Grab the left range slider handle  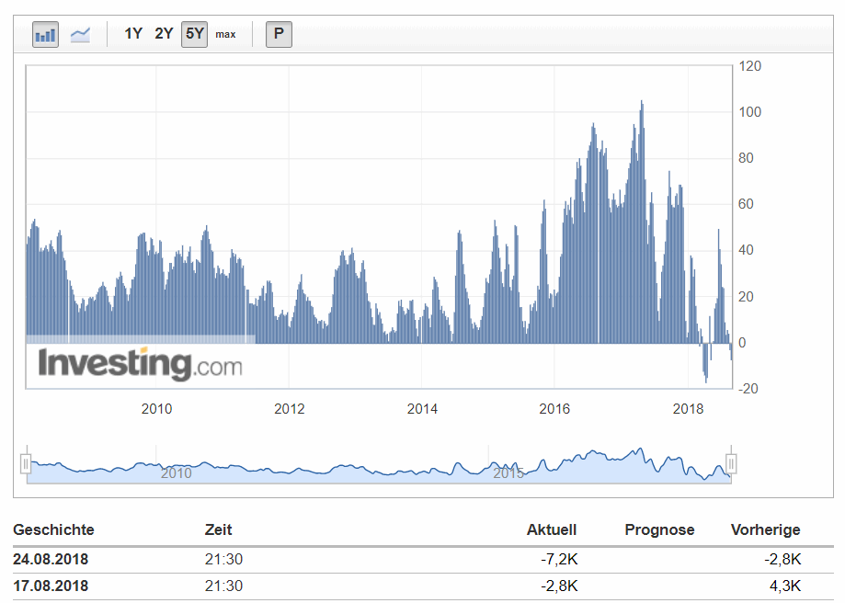(26, 463)
